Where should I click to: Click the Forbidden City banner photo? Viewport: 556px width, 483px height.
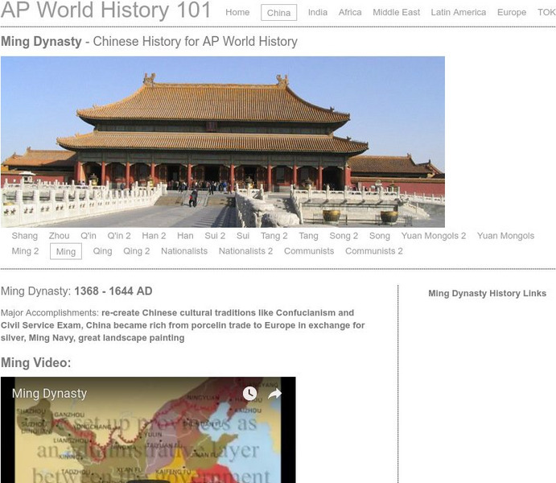pyautogui.click(x=223, y=142)
